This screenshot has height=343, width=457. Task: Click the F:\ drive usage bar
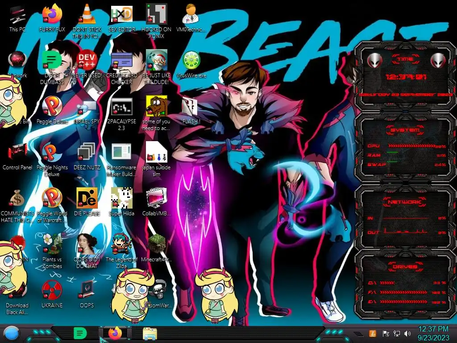[x=403, y=292]
